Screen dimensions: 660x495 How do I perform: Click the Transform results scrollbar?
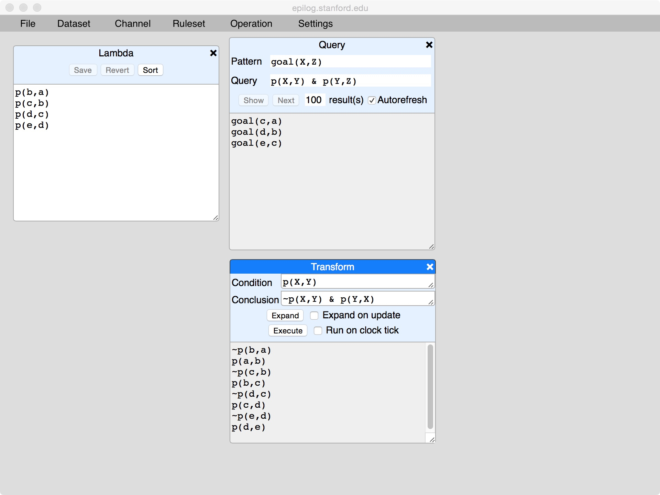(x=430, y=387)
